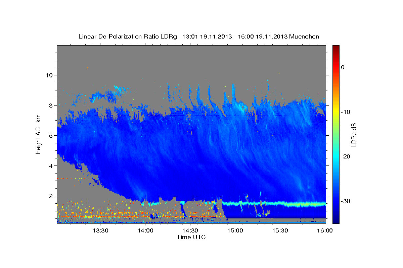Click the y-axis label 'Height AGL km'

[x=38, y=134]
